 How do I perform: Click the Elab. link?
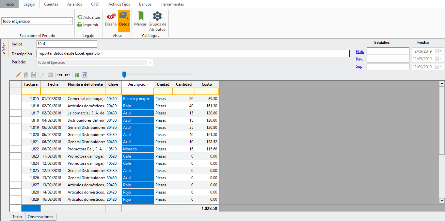(360, 51)
